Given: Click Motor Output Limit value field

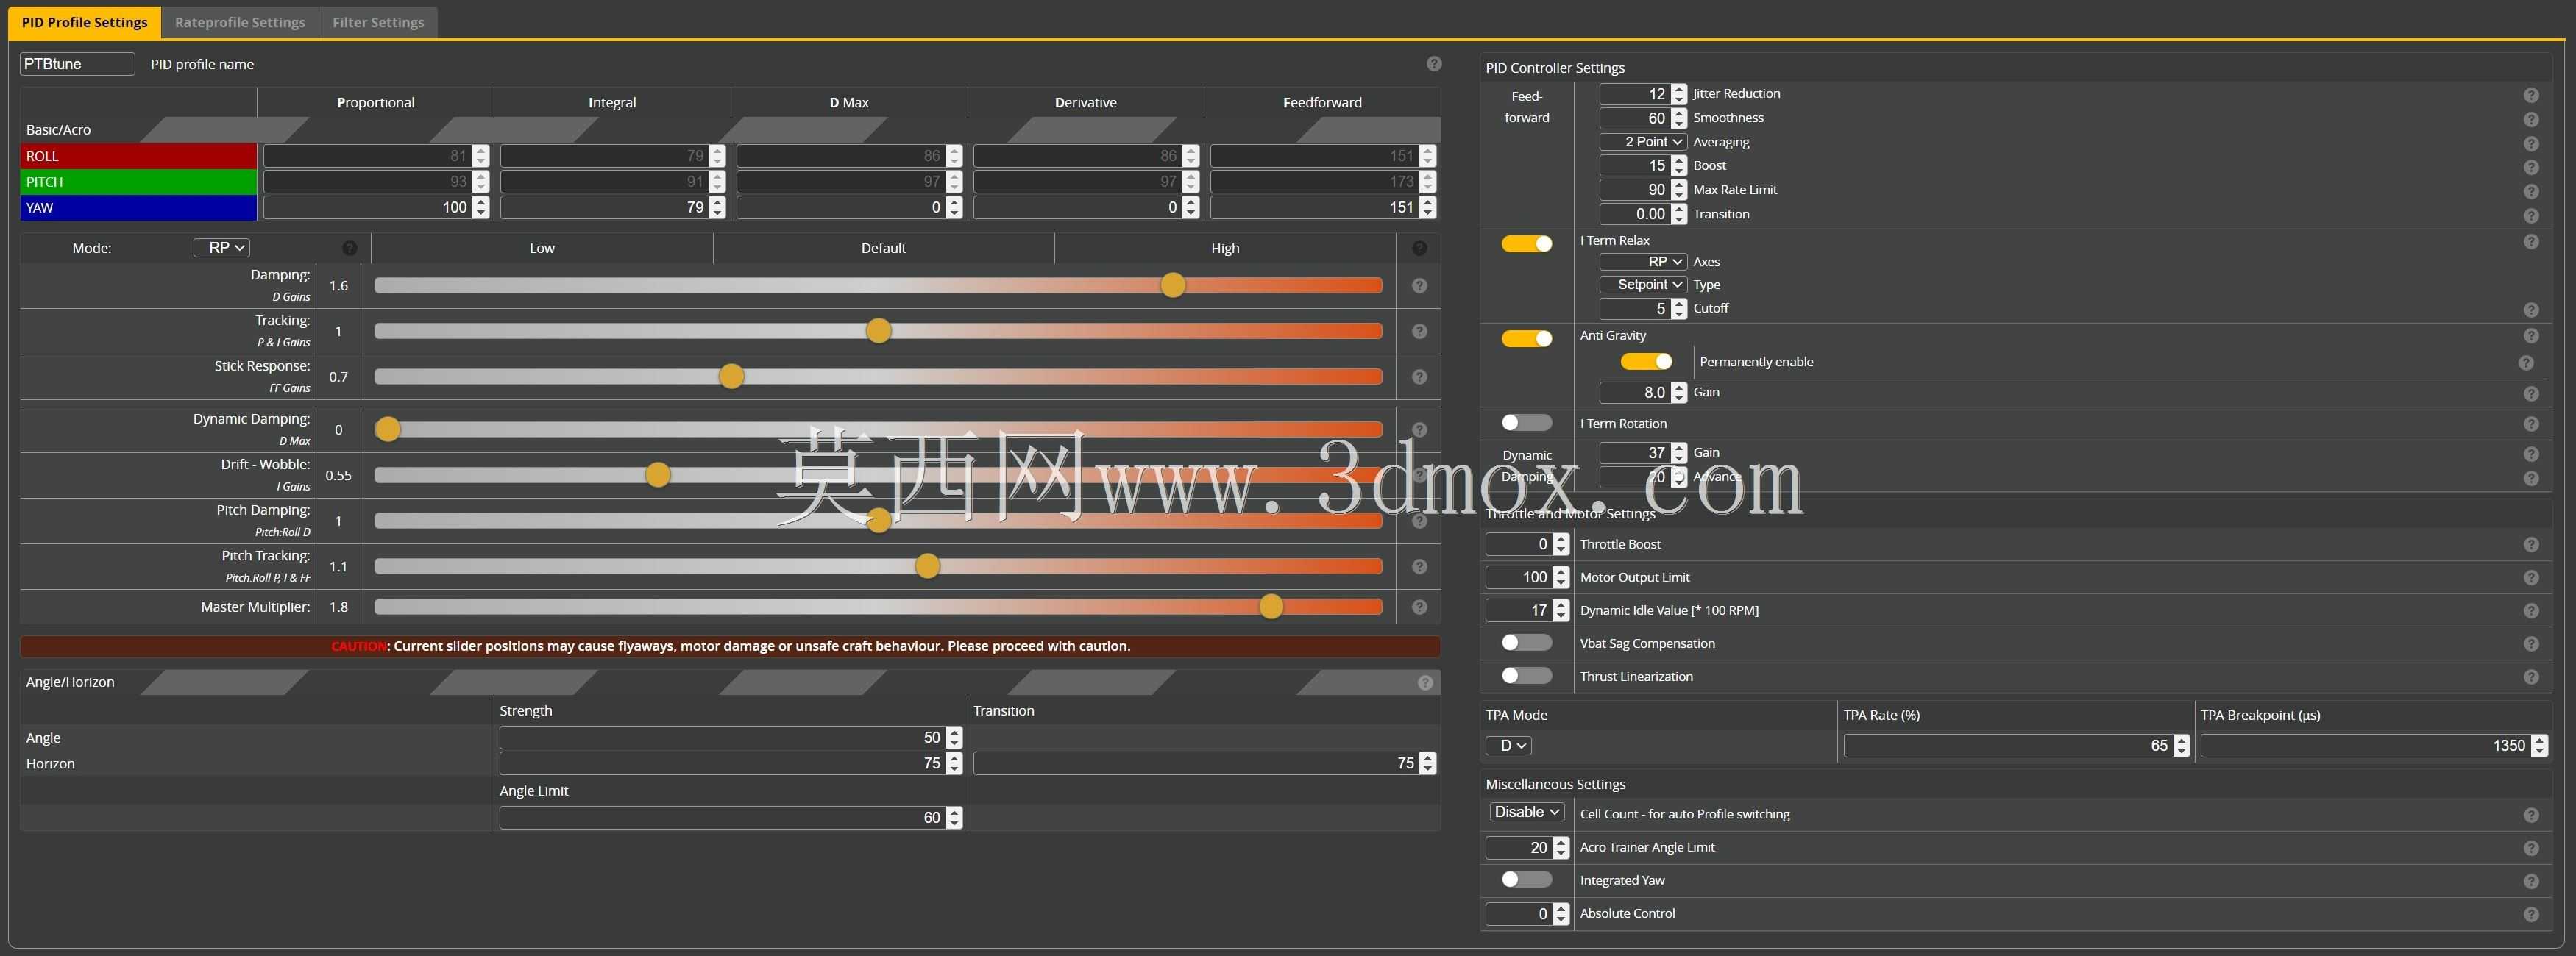Looking at the screenshot, I should click(x=1527, y=577).
